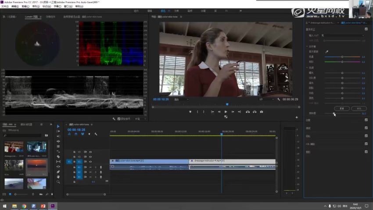Switch Project panel to icon view
373x210 pixels.
[x=10, y=194]
